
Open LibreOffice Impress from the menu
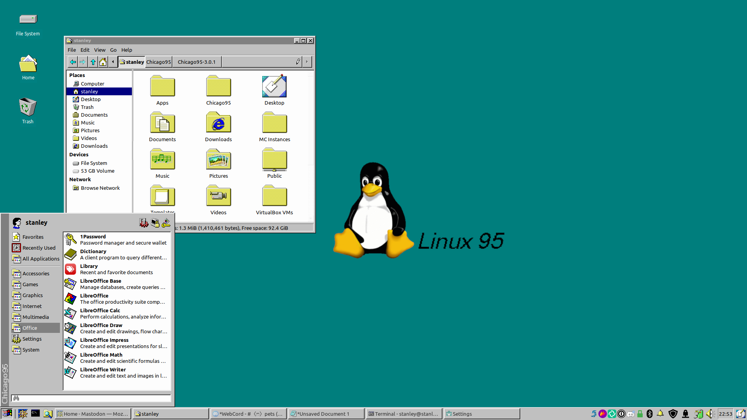(x=117, y=343)
